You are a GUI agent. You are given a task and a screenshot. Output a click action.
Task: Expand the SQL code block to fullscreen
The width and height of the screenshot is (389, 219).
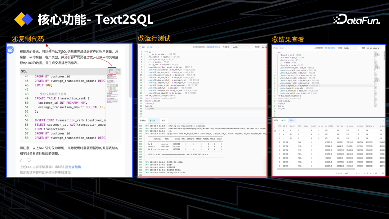(x=118, y=71)
